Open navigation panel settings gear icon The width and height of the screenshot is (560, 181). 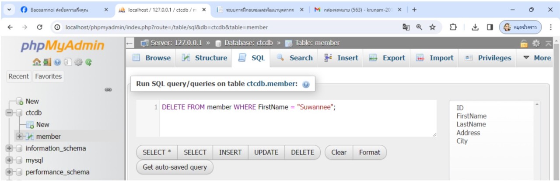pyautogui.click(x=78, y=62)
